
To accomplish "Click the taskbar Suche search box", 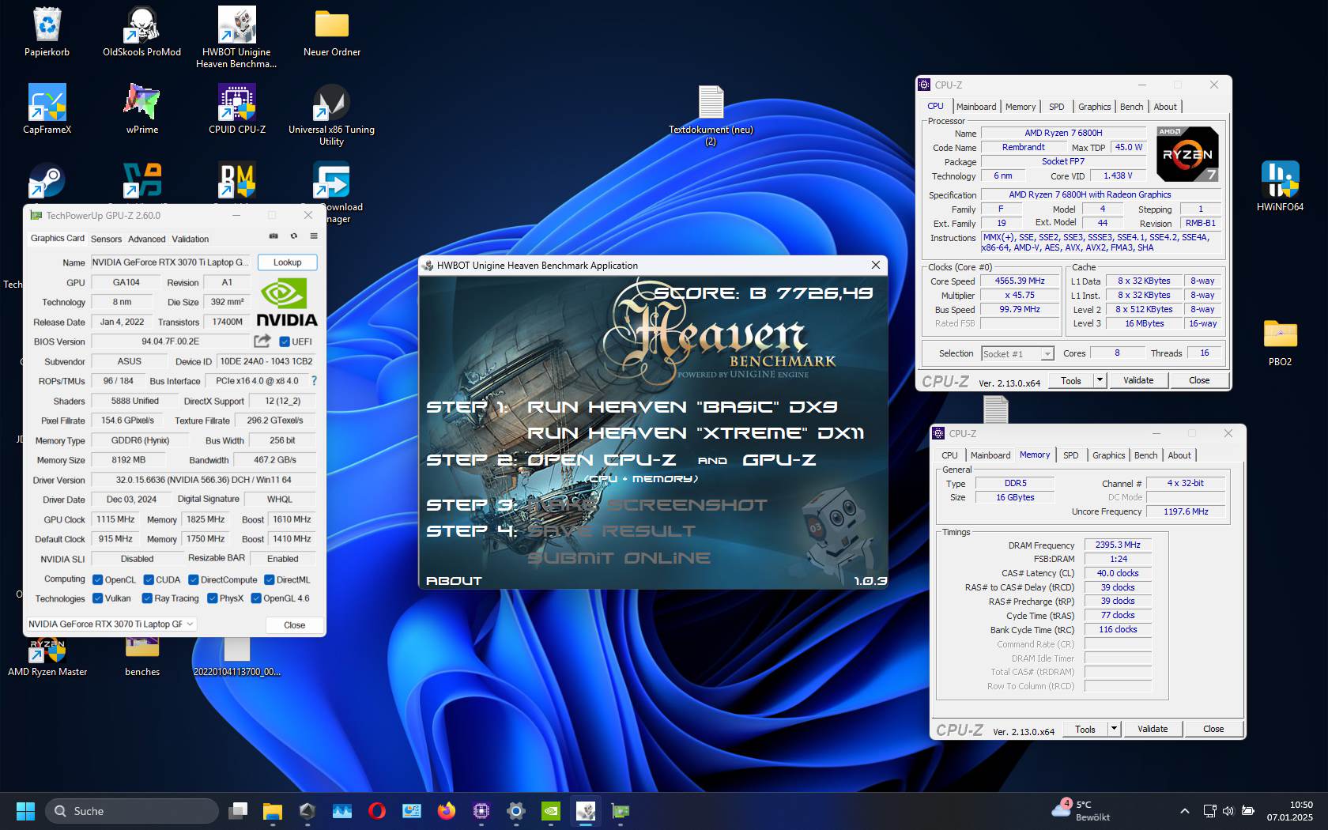I will 131,811.
